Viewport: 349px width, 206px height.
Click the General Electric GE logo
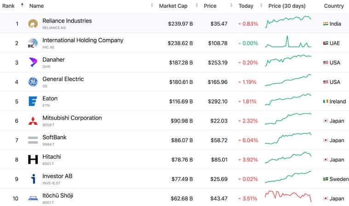point(33,82)
